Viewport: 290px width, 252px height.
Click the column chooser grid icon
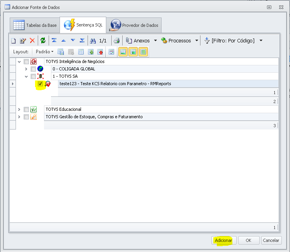pos(111,52)
